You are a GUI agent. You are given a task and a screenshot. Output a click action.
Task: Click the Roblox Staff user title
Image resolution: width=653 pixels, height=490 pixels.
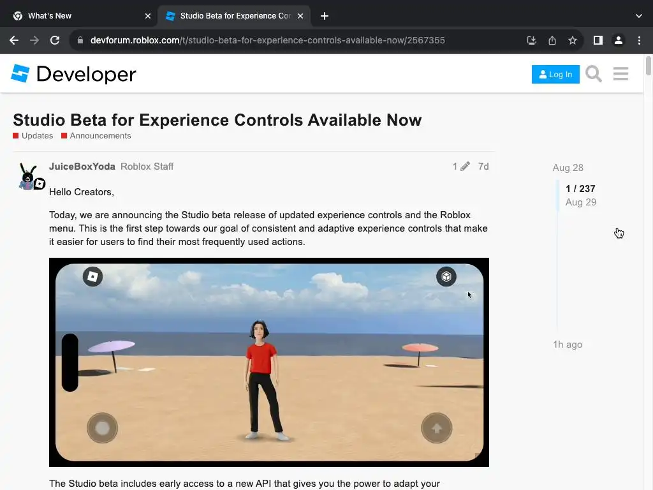tap(147, 167)
